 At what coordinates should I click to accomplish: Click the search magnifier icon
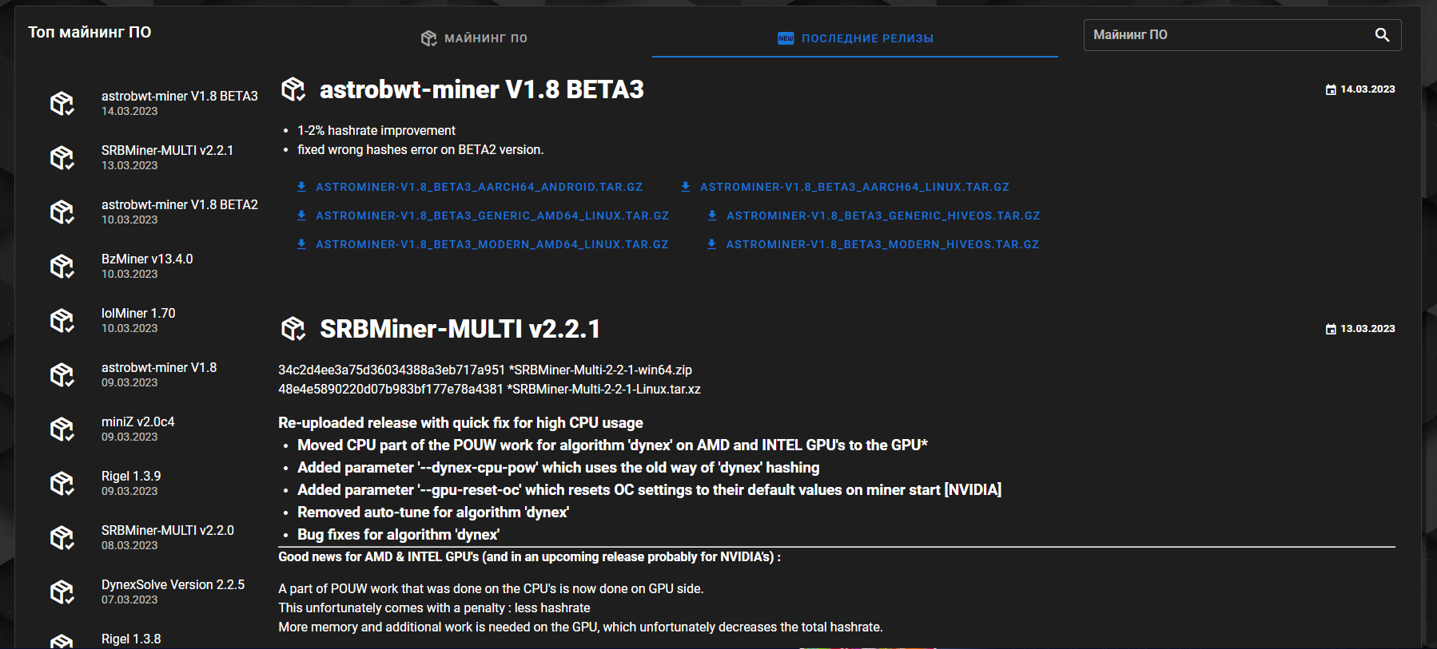[1382, 35]
